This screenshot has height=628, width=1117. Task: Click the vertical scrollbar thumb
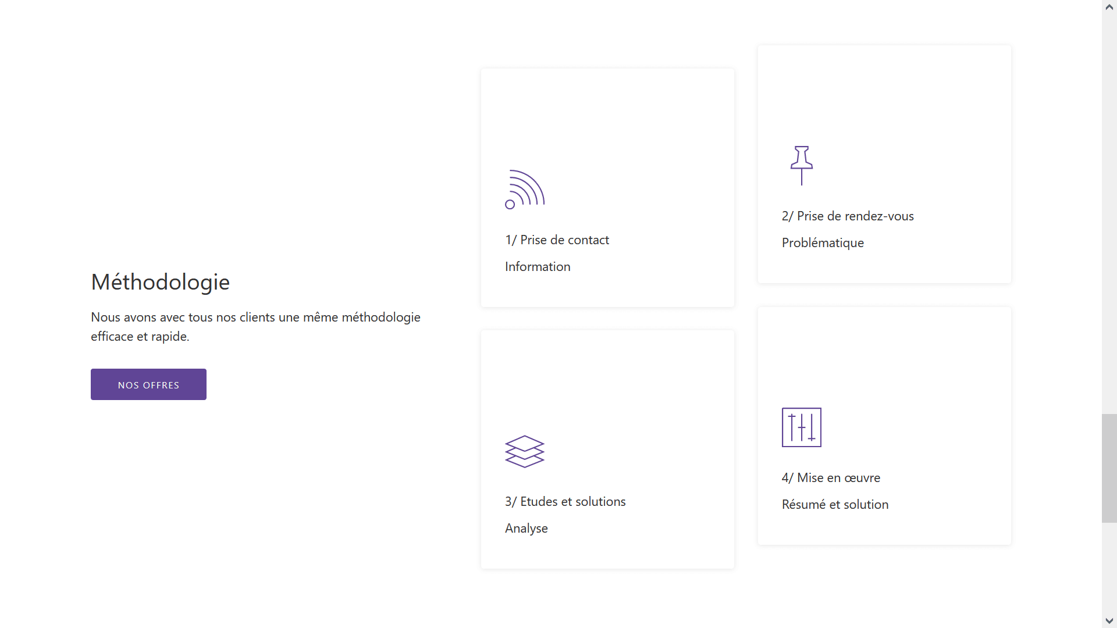coord(1109,468)
